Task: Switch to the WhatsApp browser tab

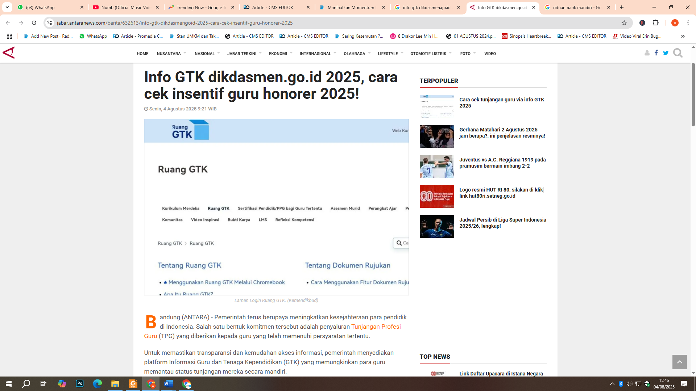Action: 50,7
